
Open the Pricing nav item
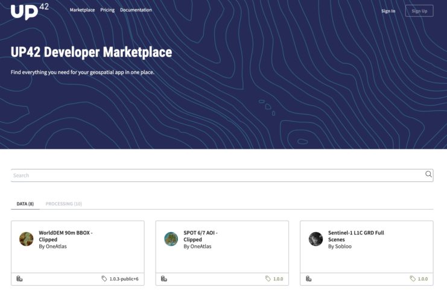click(107, 10)
